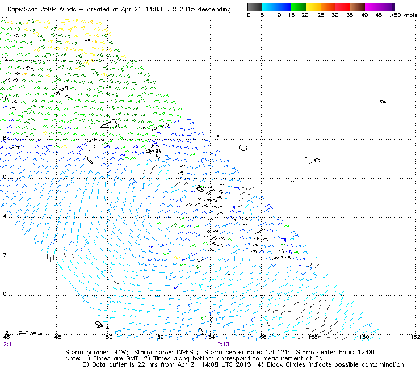Click the cyan 5-10 knots legend swatch
Viewport: 420px width, 369px height.
pos(269,7)
